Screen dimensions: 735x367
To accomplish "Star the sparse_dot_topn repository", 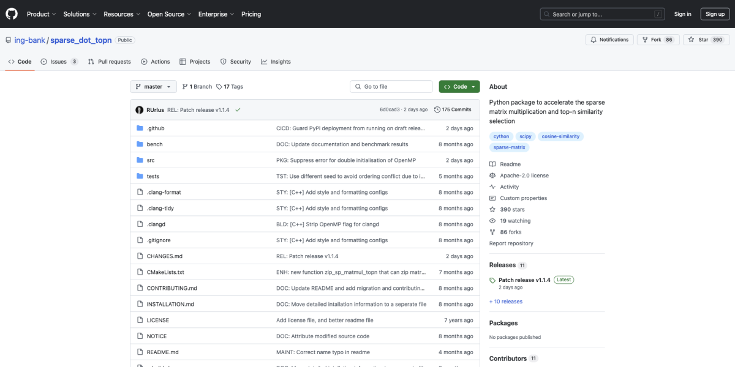I will coord(699,40).
